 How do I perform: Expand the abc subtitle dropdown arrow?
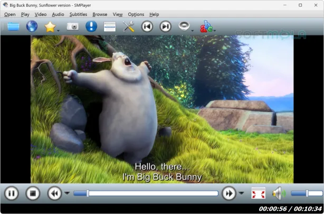[215, 31]
